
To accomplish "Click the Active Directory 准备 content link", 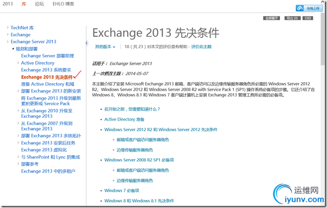I will coord(124,119).
